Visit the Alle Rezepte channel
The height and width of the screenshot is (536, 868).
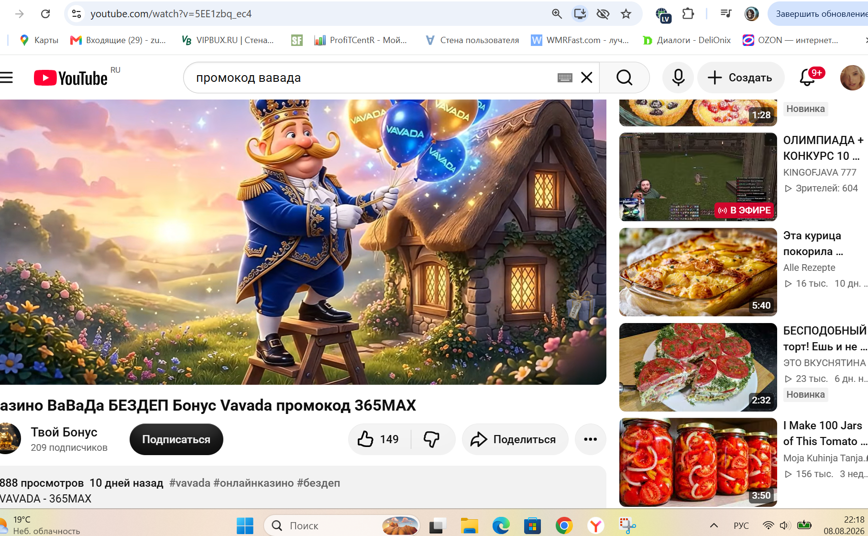pyautogui.click(x=809, y=268)
